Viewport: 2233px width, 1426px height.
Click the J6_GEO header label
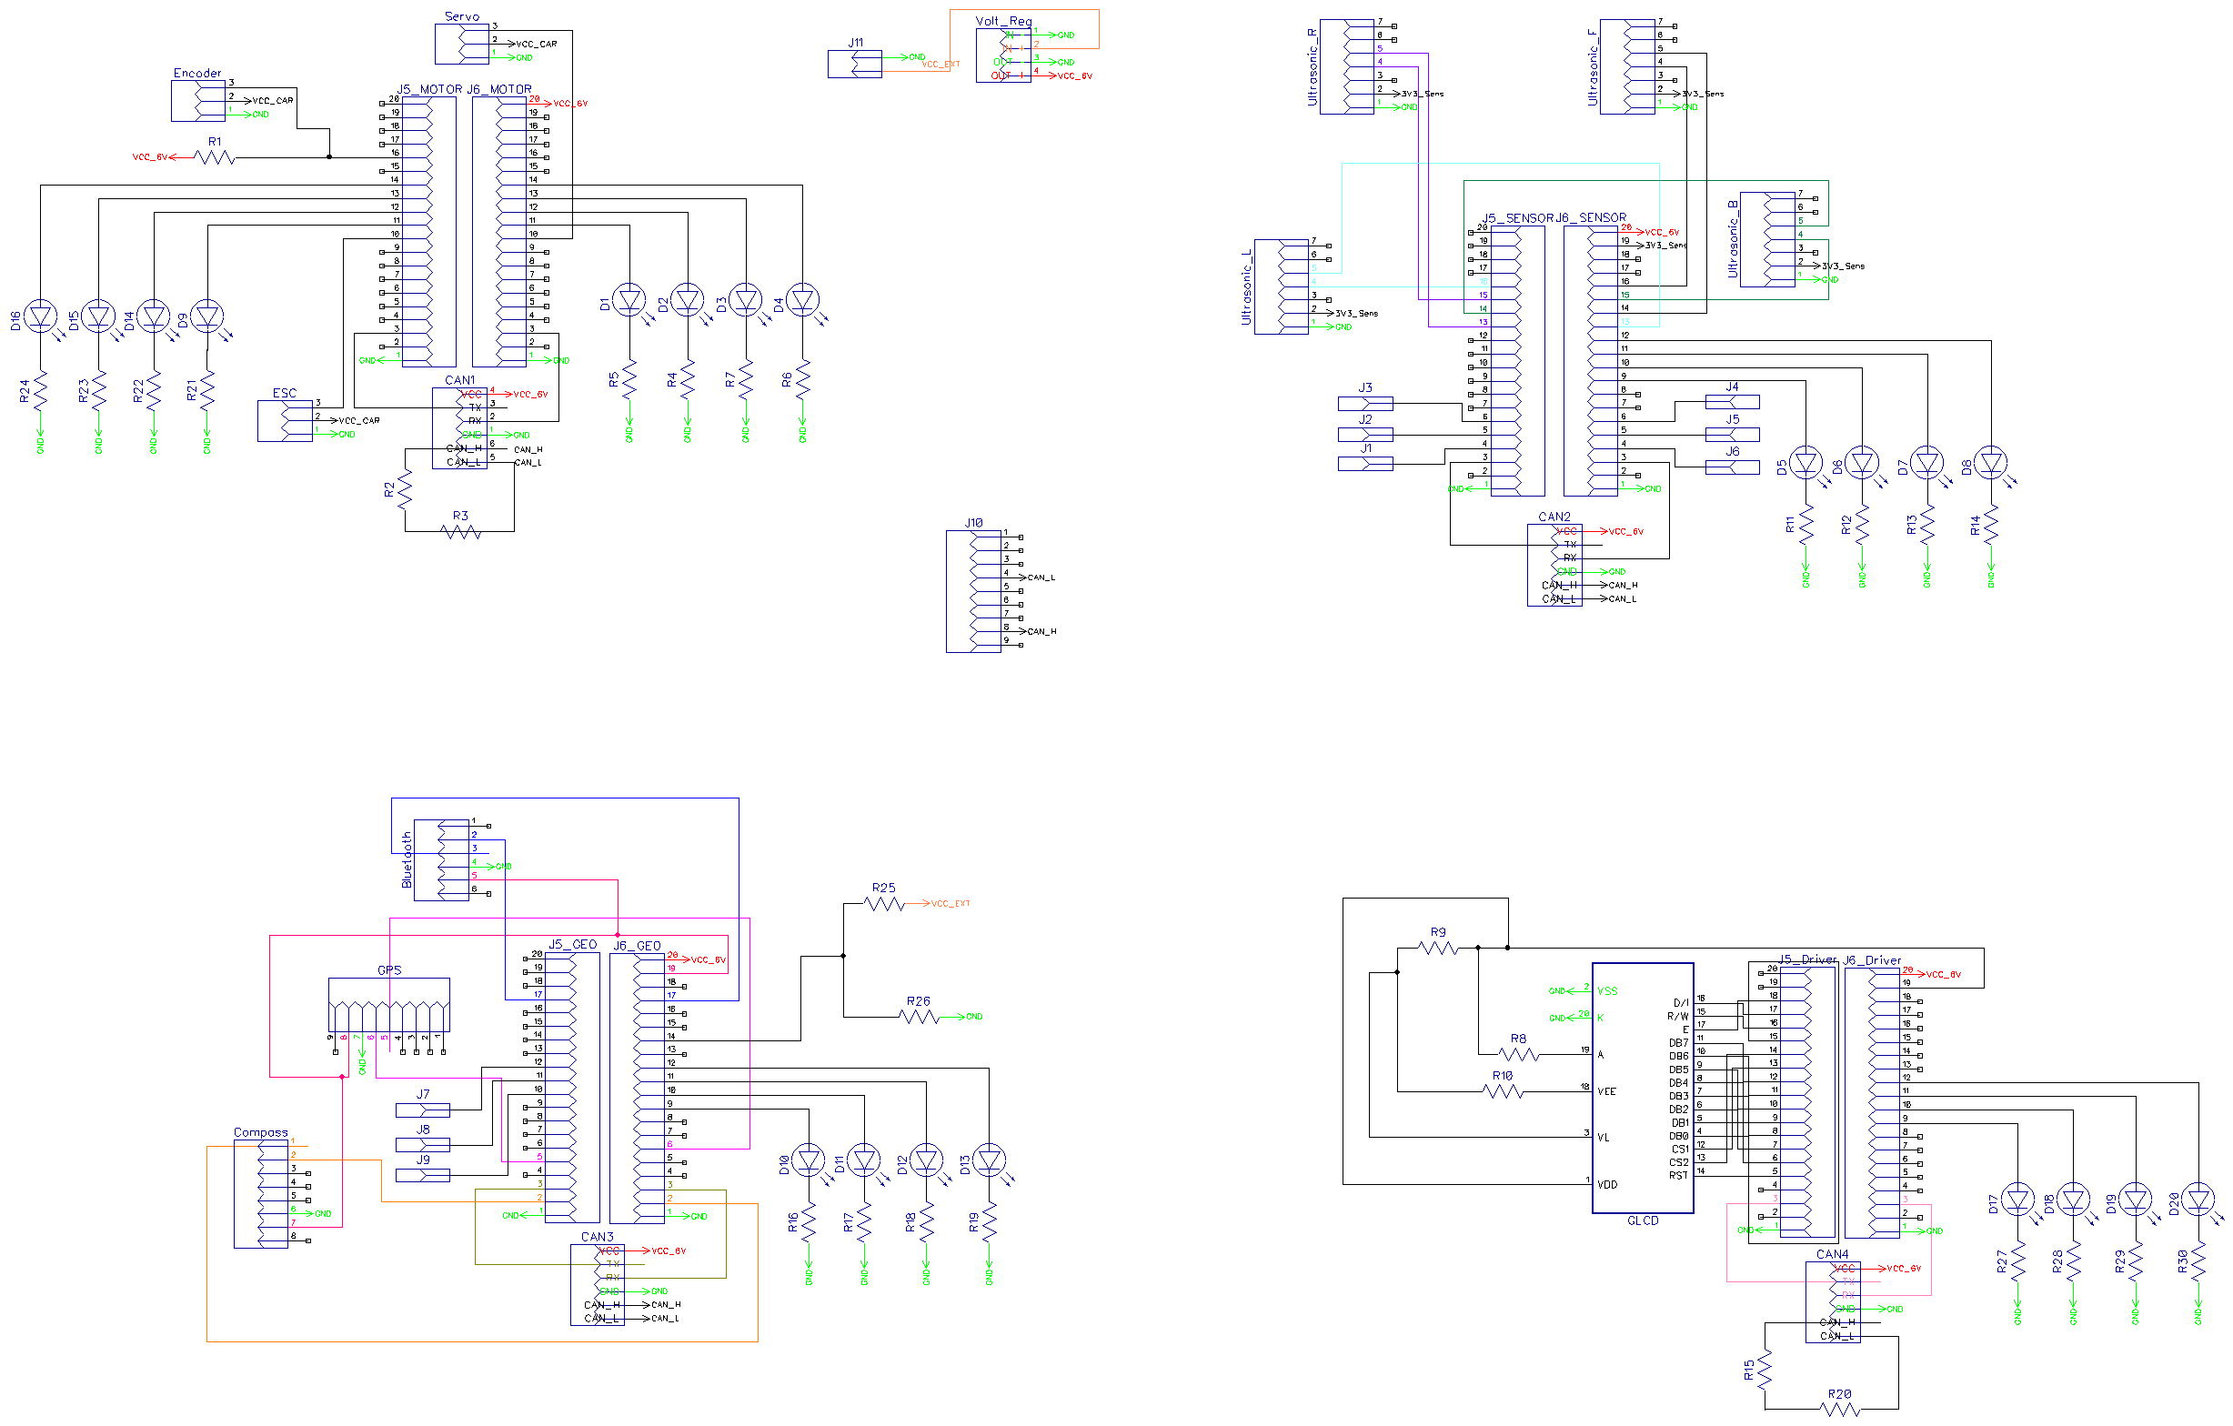click(x=636, y=946)
